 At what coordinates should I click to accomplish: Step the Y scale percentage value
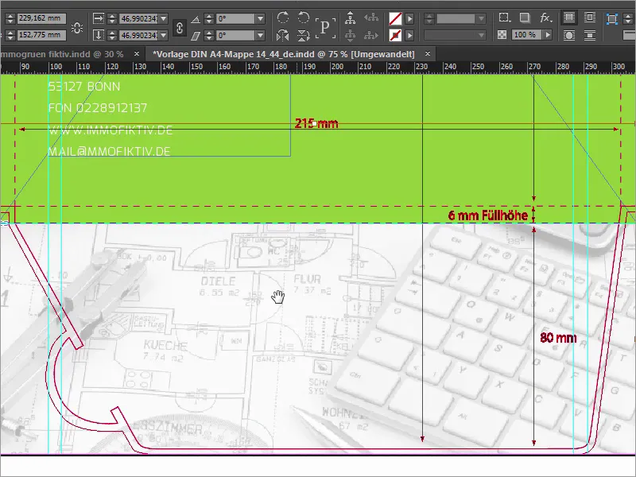pyautogui.click(x=112, y=36)
